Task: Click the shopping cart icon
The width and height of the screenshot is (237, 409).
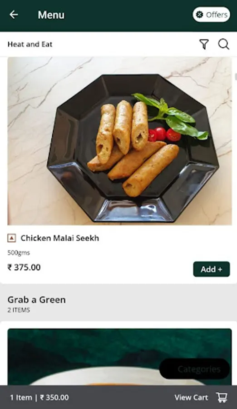Action: tap(222, 397)
